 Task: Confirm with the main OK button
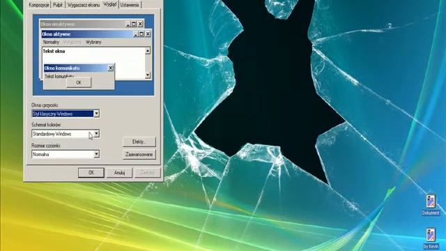[x=91, y=172]
